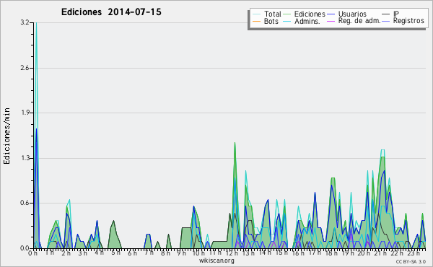Image resolution: width=433 pixels, height=267 pixels.
Task: Click the chart title 'Ediciones 2014-07-15'
Action: (111, 12)
